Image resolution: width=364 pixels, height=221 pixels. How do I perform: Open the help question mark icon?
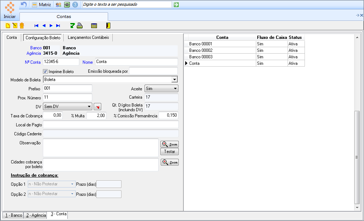coord(75,5)
